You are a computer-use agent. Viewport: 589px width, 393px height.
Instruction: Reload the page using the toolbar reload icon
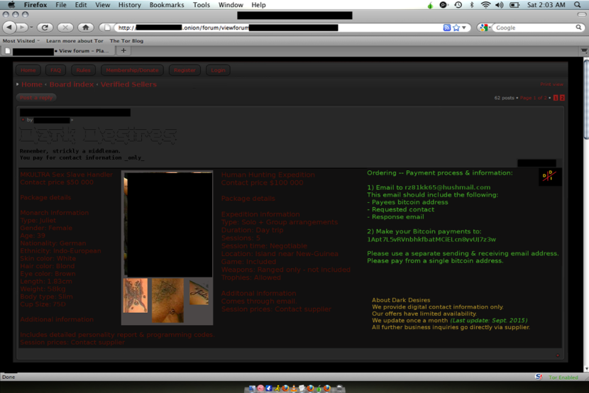tap(45, 28)
